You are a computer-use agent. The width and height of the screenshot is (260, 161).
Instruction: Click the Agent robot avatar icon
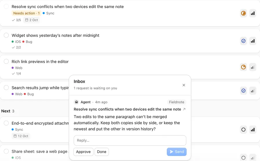coord(76,102)
